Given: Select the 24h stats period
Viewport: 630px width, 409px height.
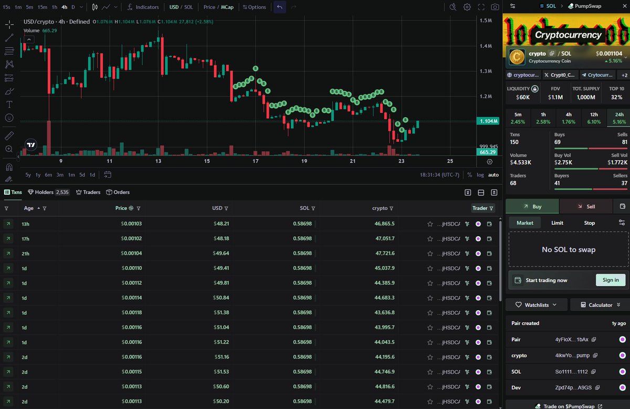Looking at the screenshot, I should click(619, 118).
